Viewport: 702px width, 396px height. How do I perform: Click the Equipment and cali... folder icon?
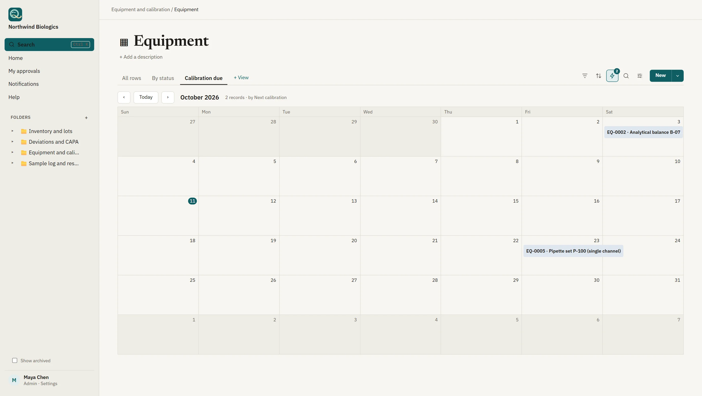(24, 153)
